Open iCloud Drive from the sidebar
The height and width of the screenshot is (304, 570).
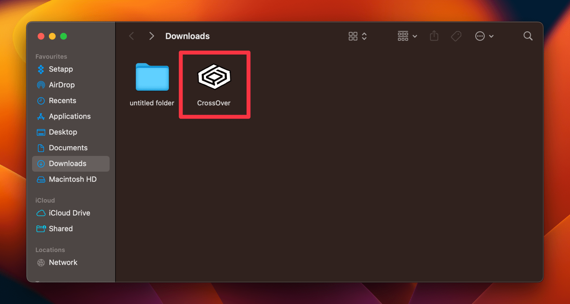pos(69,213)
